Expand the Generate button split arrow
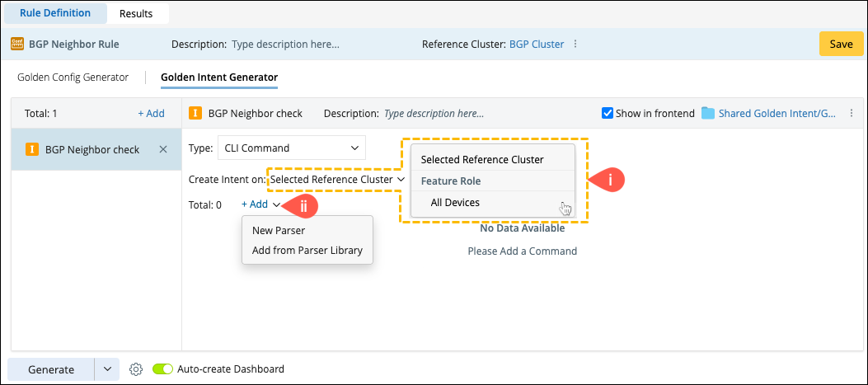868x385 pixels. (108, 369)
